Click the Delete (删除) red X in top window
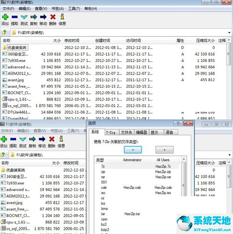 pyautogui.click(x=53, y=17)
